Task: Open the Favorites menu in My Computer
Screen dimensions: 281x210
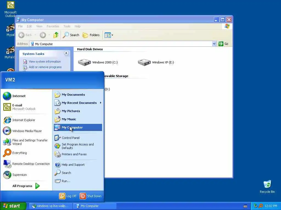Action: [53, 26]
